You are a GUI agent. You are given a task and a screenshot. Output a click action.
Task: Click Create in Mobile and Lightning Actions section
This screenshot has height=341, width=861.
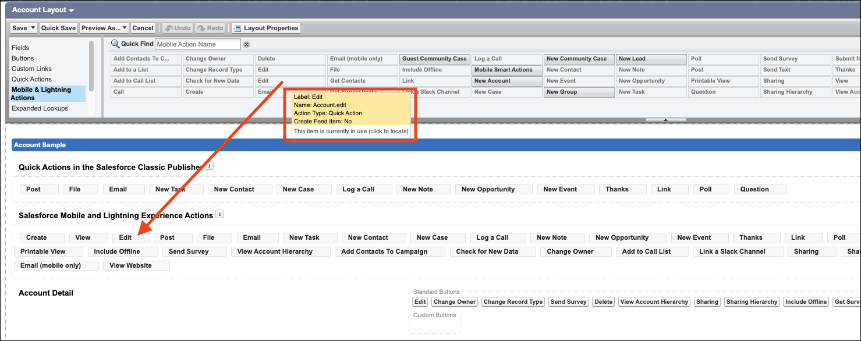(42, 237)
